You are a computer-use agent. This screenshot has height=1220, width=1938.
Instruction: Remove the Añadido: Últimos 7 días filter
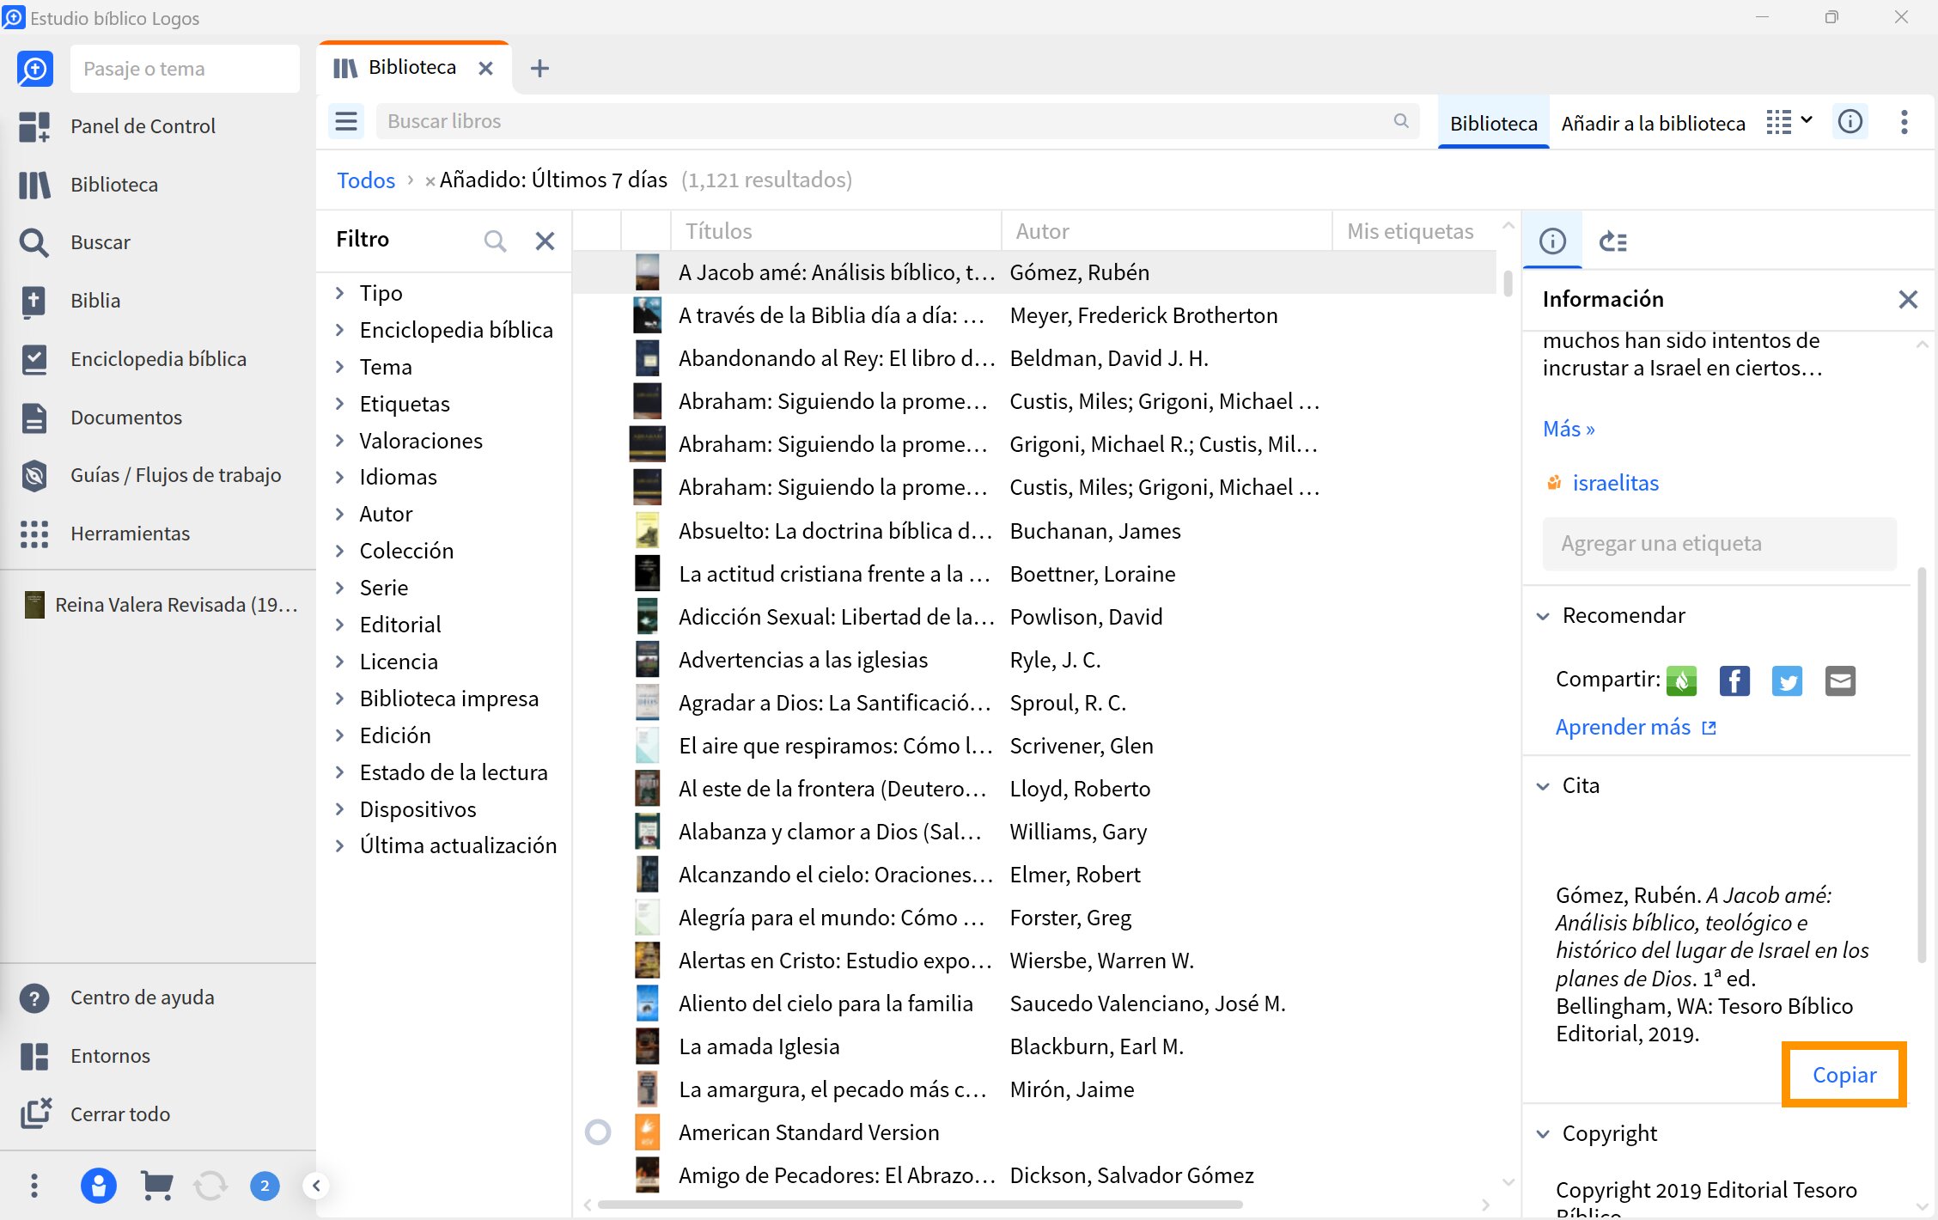tap(430, 181)
